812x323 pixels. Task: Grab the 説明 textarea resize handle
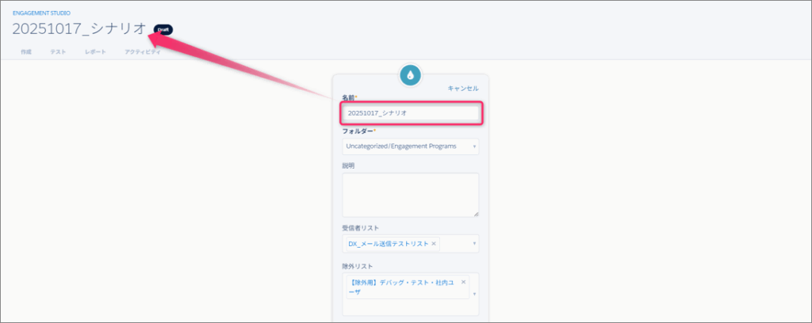(475, 213)
